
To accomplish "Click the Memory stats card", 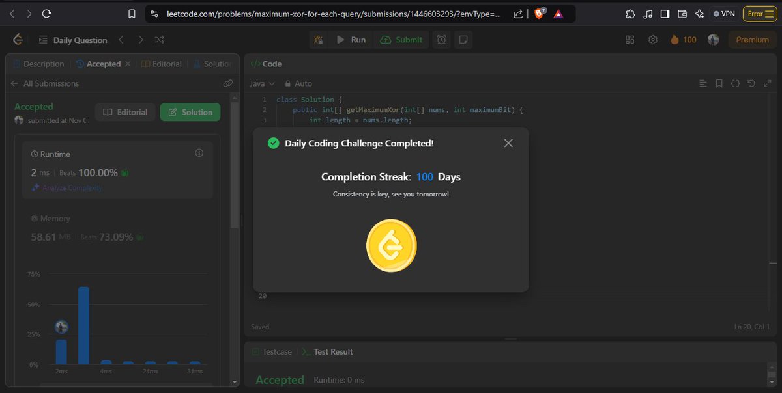I will pyautogui.click(x=117, y=228).
